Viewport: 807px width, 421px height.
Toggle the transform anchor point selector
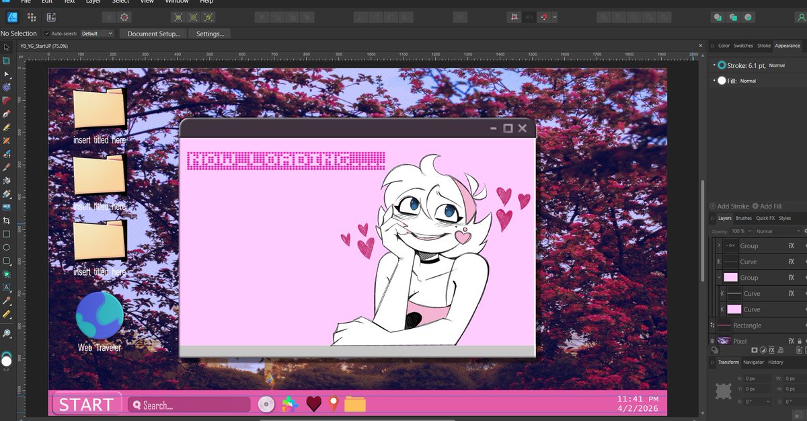(x=723, y=391)
